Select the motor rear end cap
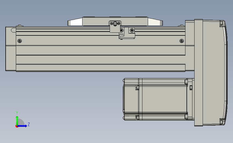This screenshot has width=233, height=143. [x=131, y=99]
